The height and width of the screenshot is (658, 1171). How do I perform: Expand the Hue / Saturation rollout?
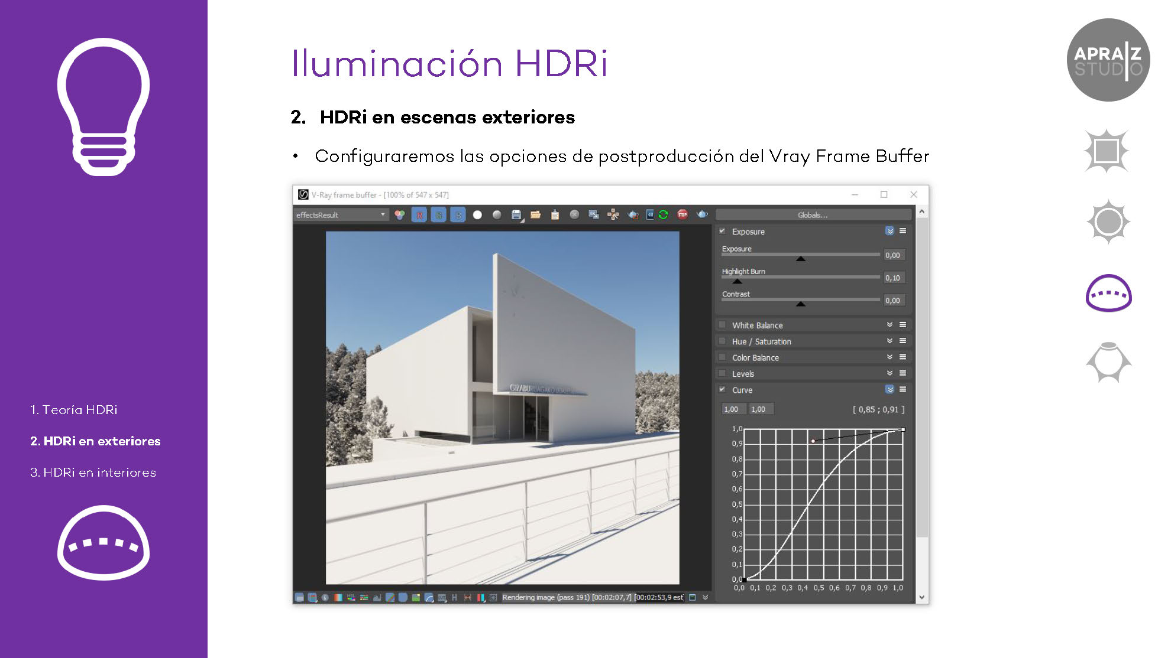(x=889, y=341)
